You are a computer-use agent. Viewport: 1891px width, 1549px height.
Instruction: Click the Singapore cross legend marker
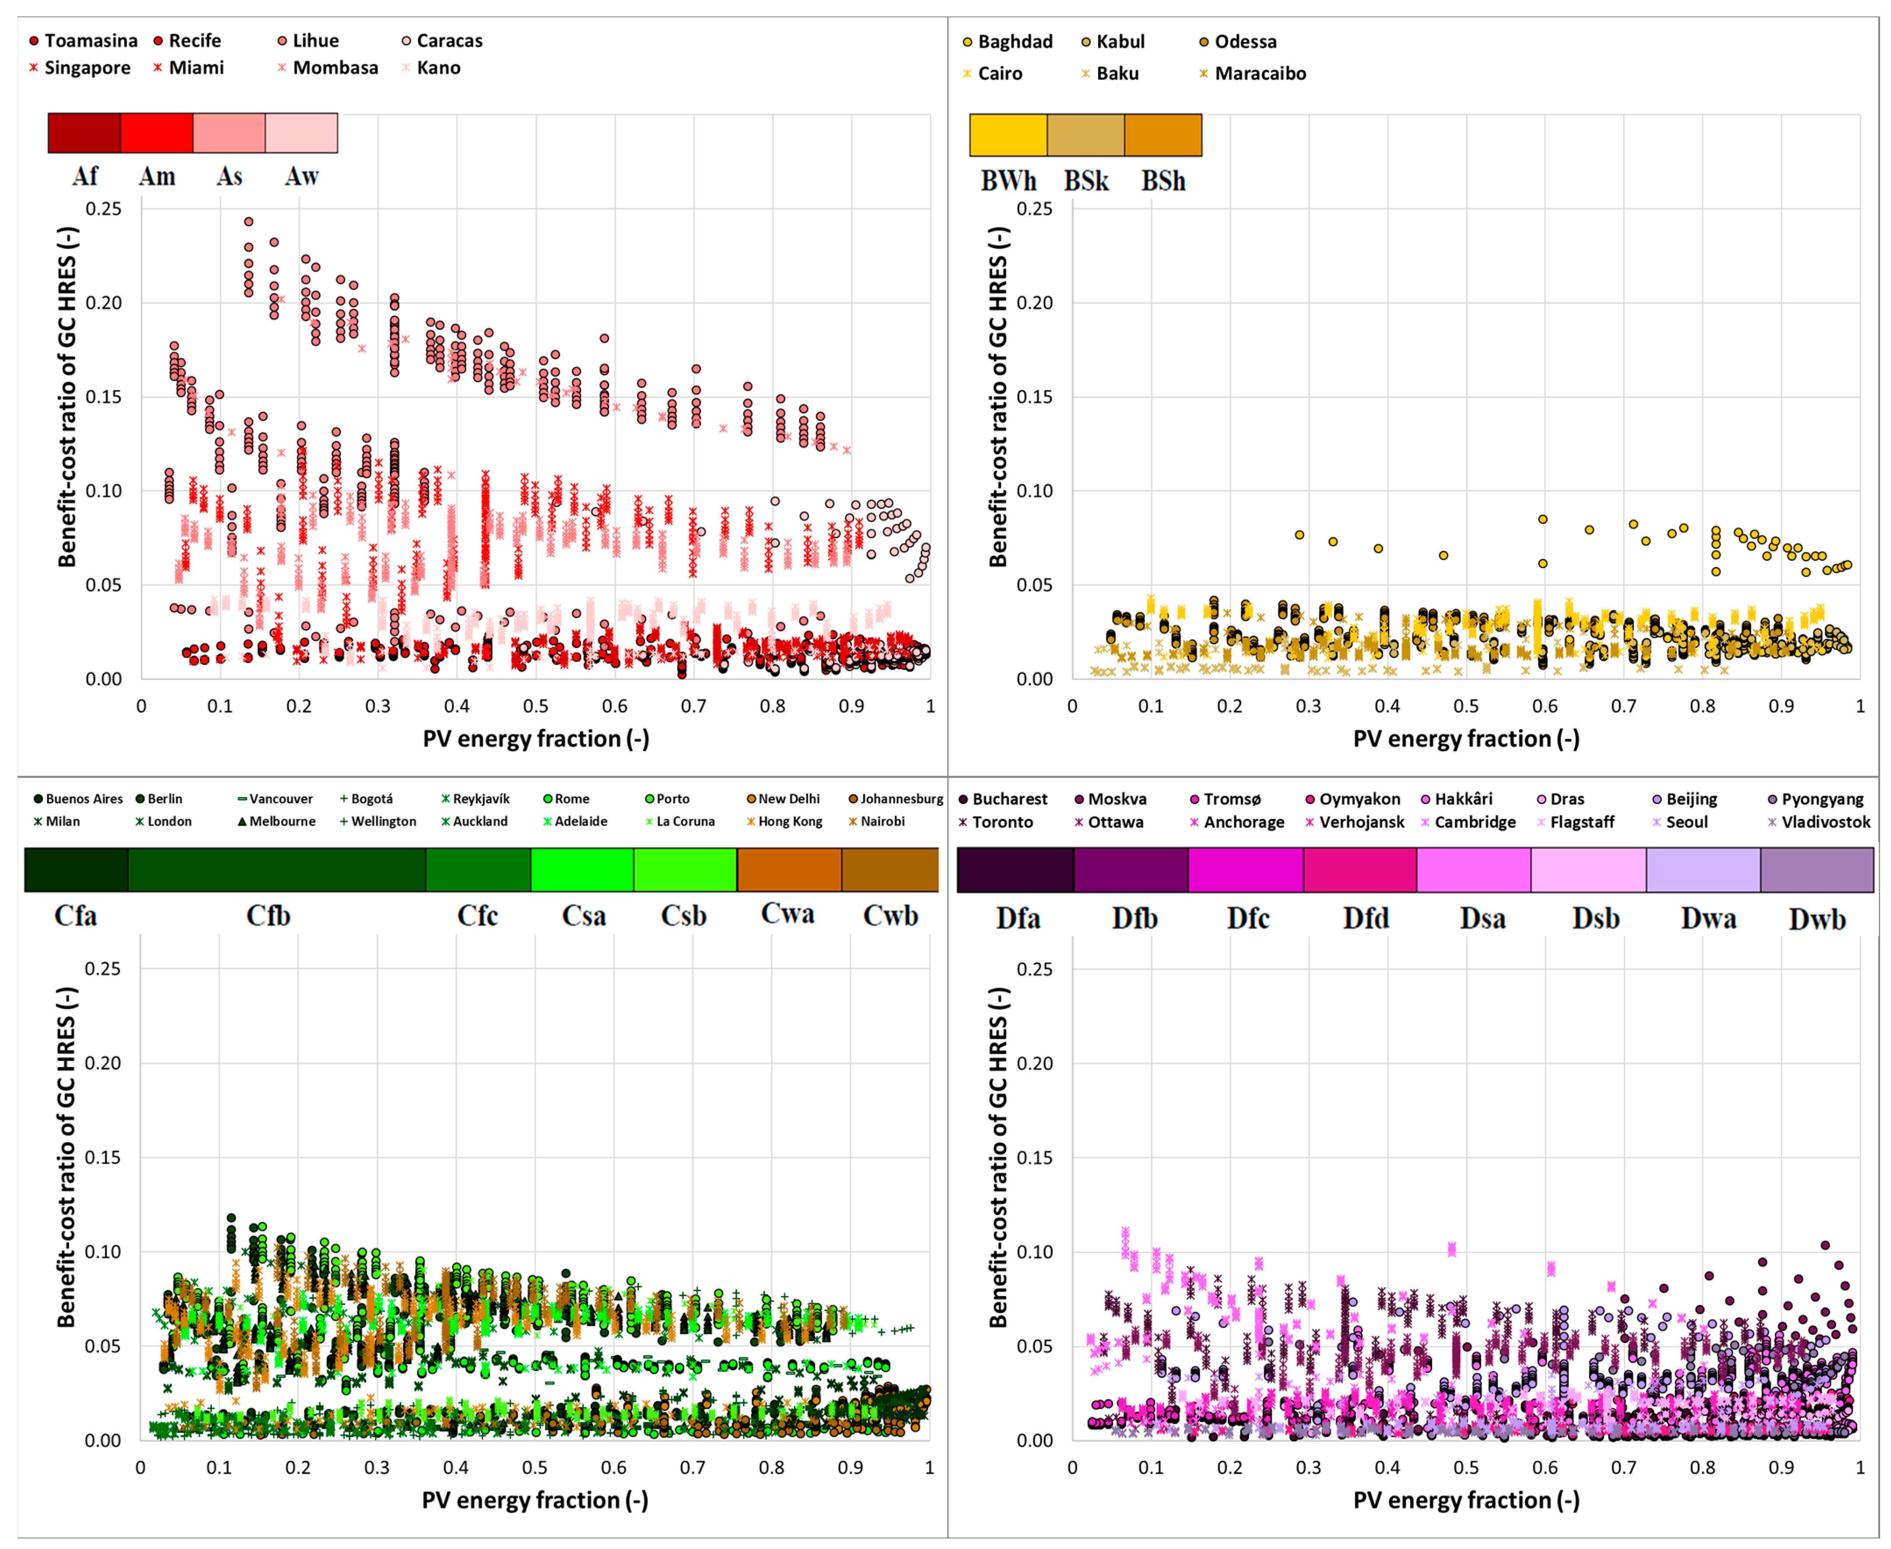[34, 68]
